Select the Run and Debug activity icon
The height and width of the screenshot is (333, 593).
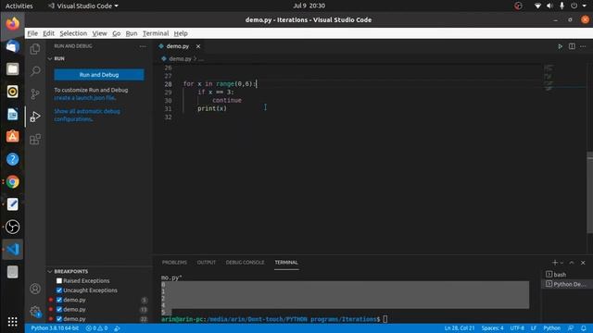click(35, 117)
